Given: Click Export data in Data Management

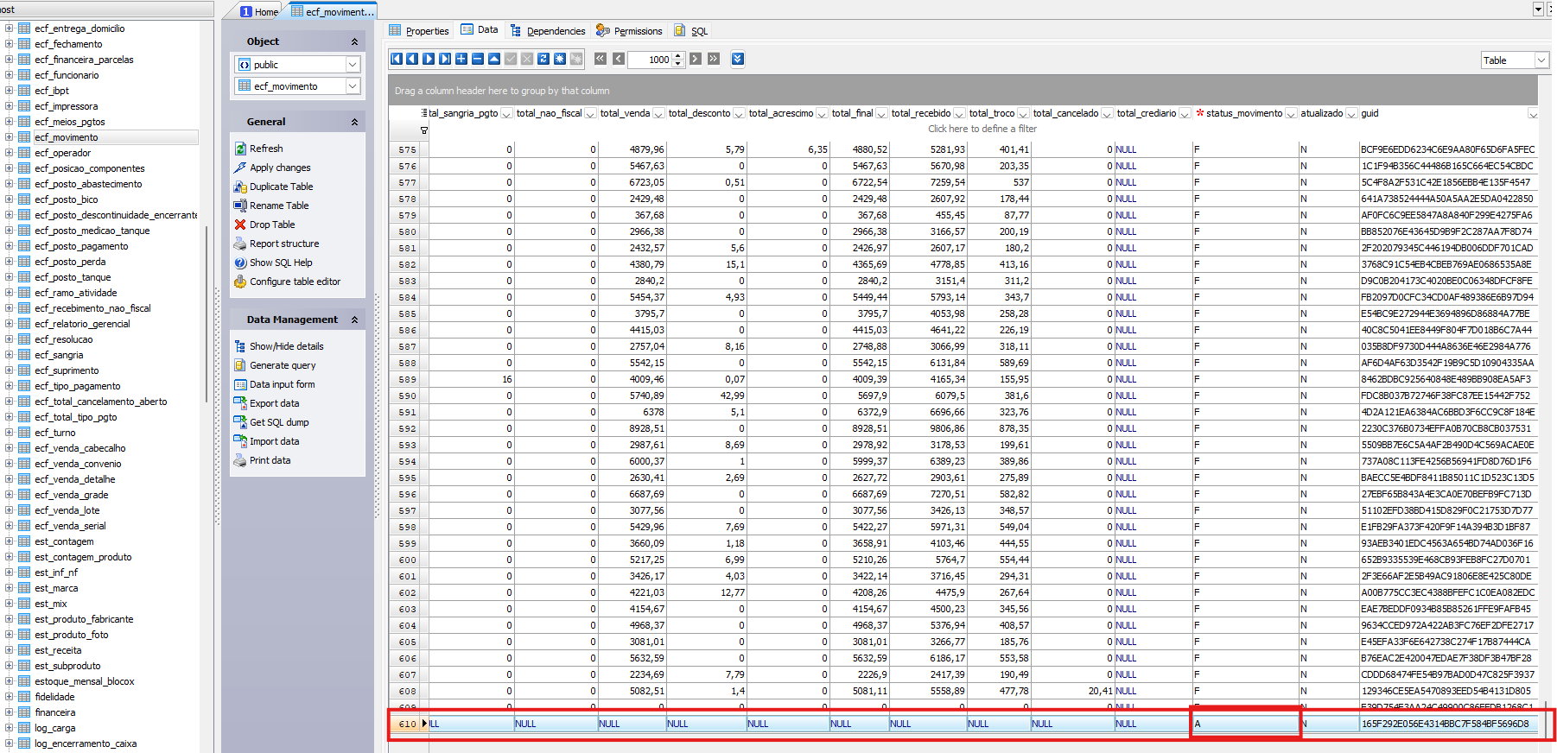Looking at the screenshot, I should 274,403.
